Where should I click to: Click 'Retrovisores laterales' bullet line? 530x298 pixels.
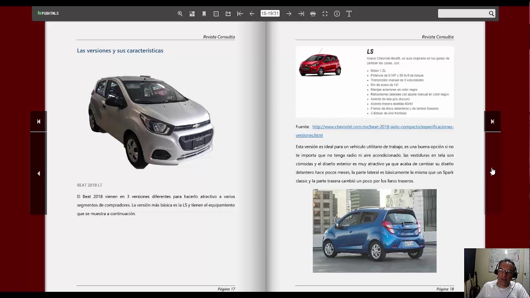[x=410, y=94]
